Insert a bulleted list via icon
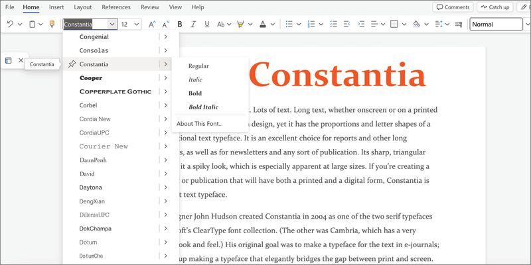The width and height of the screenshot is (531, 265). pos(289,25)
